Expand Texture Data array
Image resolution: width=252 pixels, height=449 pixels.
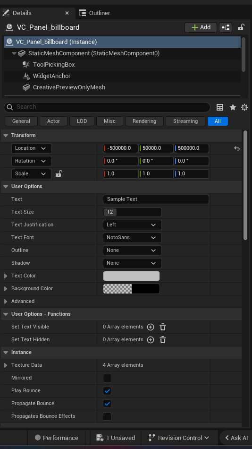[x=6, y=365]
